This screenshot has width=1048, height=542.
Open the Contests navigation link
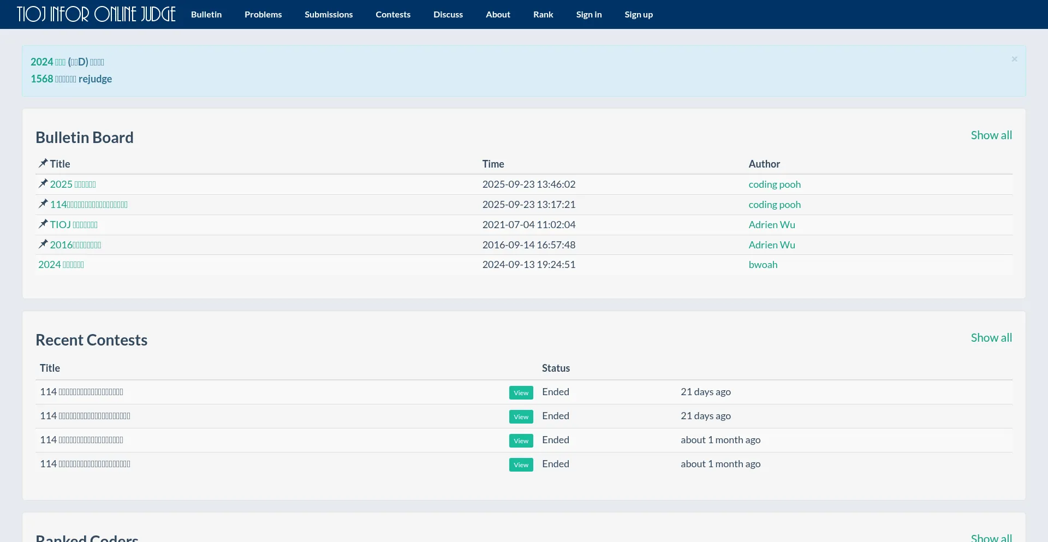[393, 14]
